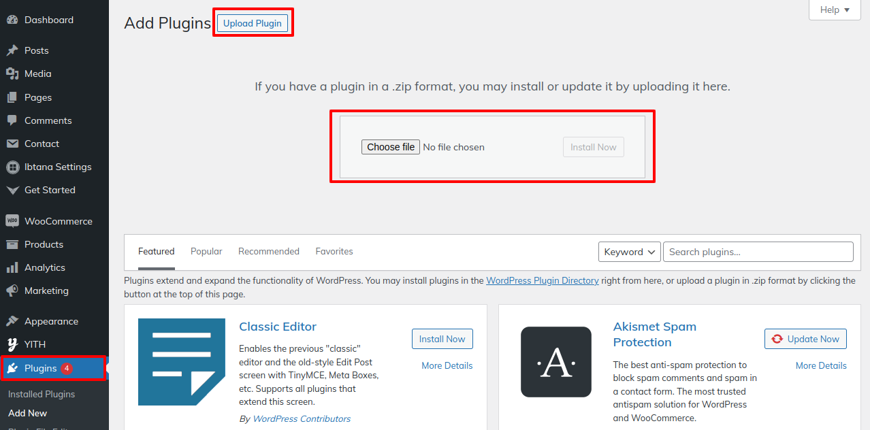Screen dimensions: 870x430
Task: Click the Search plugins input field
Action: tap(758, 252)
